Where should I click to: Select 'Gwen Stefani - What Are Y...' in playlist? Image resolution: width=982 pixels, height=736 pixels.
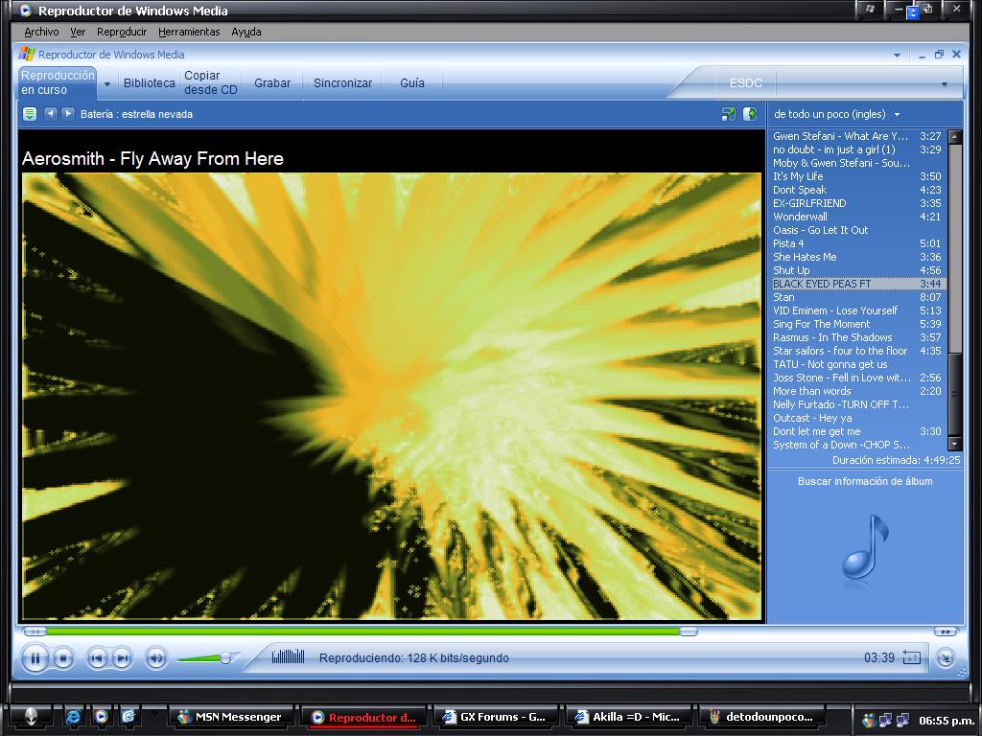(857, 136)
